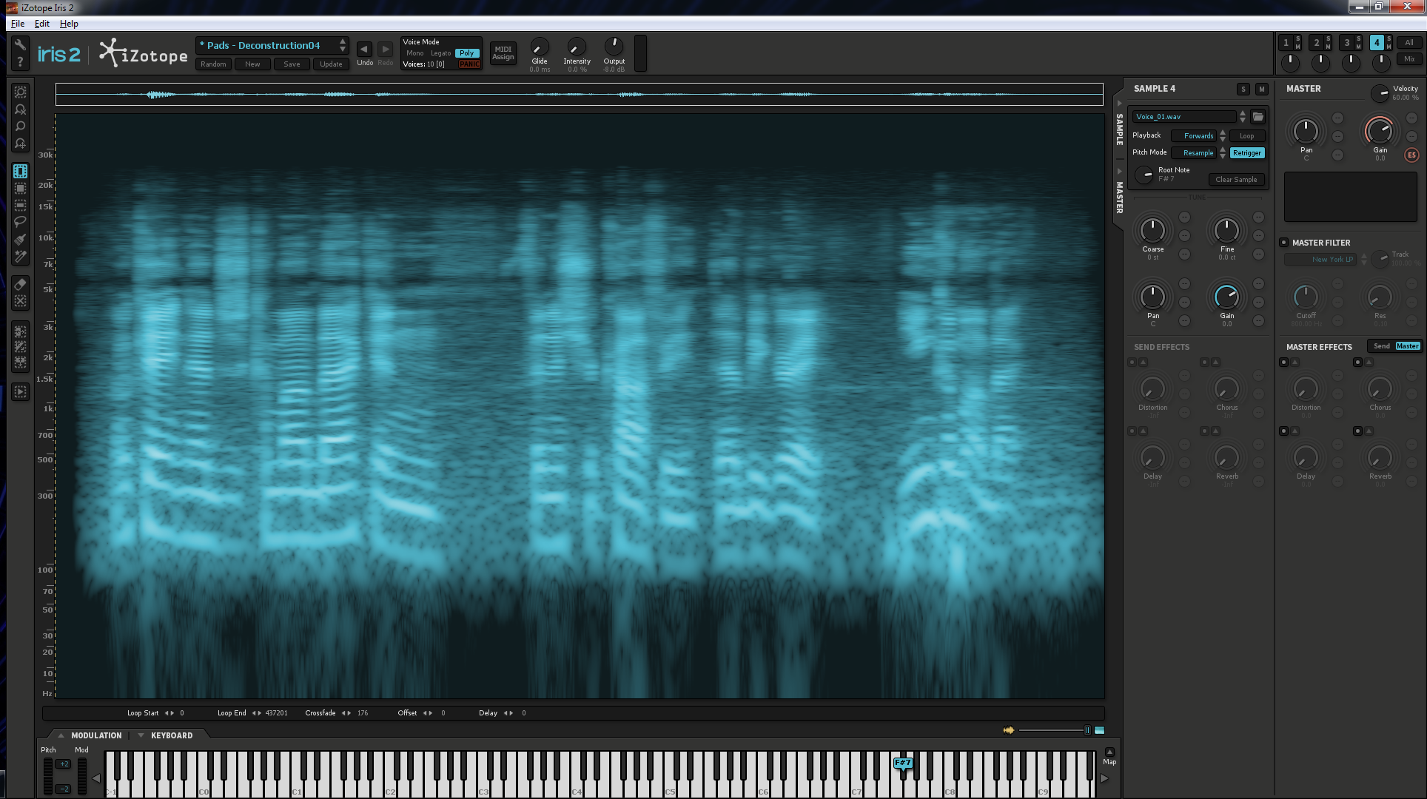Select the Lasso selection tool

(21, 222)
